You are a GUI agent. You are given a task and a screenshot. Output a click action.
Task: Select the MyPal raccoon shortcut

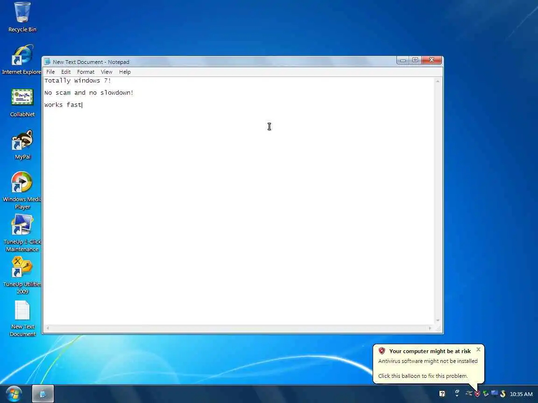[x=22, y=145]
